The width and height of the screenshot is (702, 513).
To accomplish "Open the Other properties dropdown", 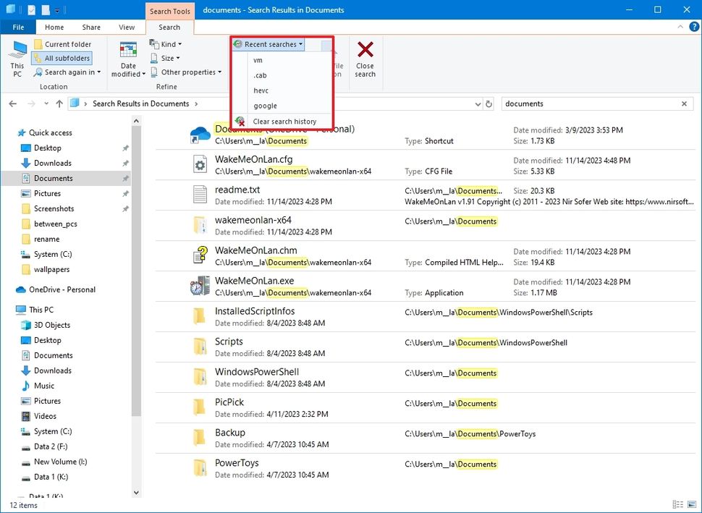I will pos(182,72).
